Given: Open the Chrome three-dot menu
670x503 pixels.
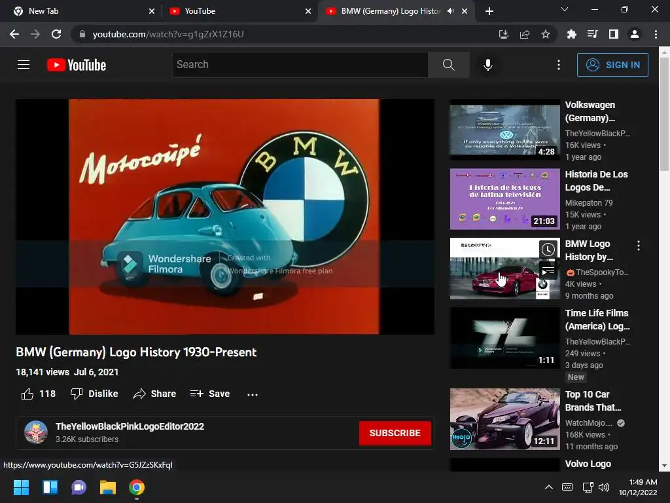Looking at the screenshot, I should point(656,34).
